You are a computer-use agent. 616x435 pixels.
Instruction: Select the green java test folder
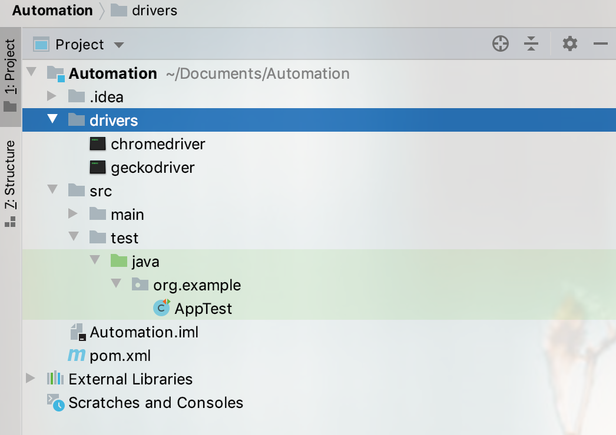145,261
